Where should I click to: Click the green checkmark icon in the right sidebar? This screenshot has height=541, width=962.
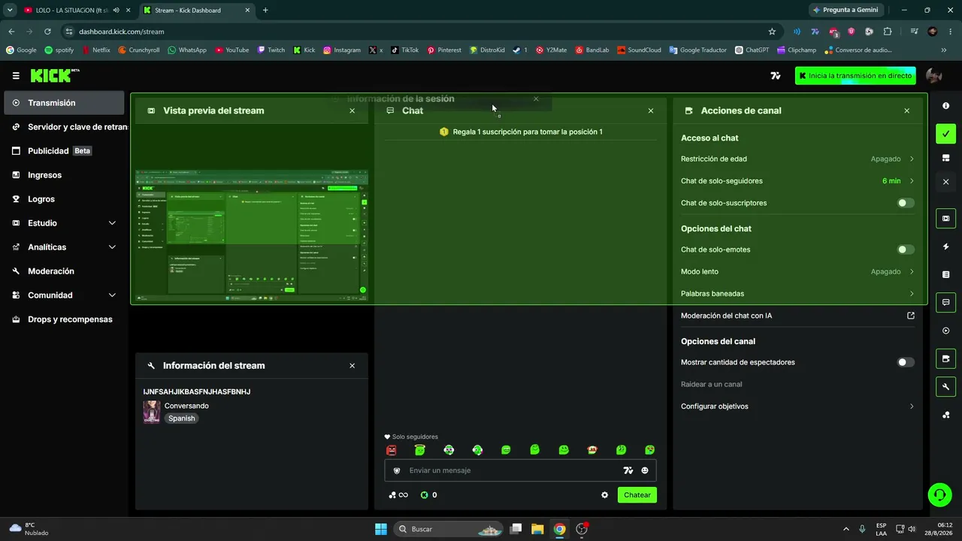click(x=946, y=134)
